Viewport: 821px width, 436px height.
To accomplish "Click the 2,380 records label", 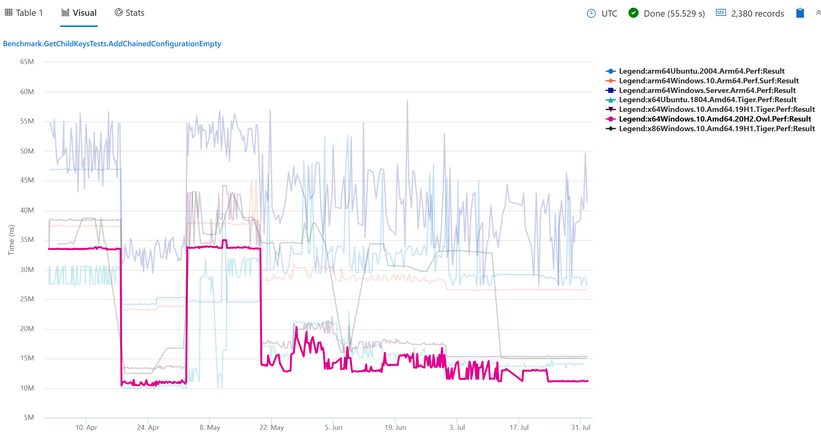I will 757,13.
